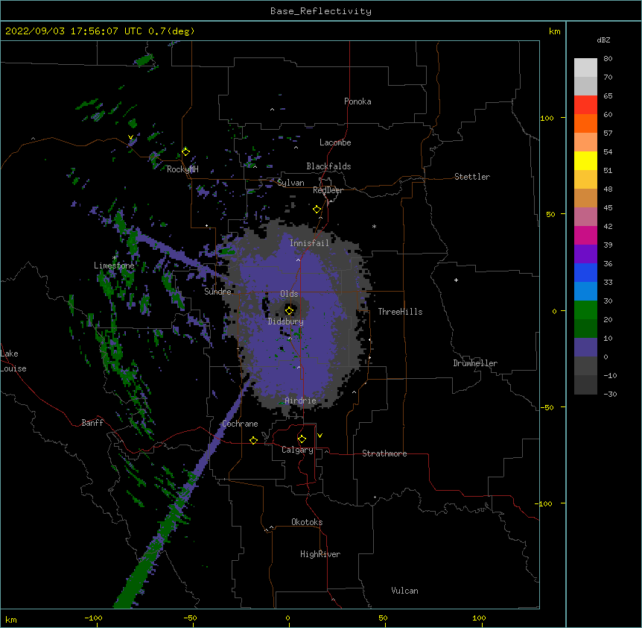The image size is (642, 628).
Task: Click the white asterisk marker east of Innisfail
Action: coord(374,226)
